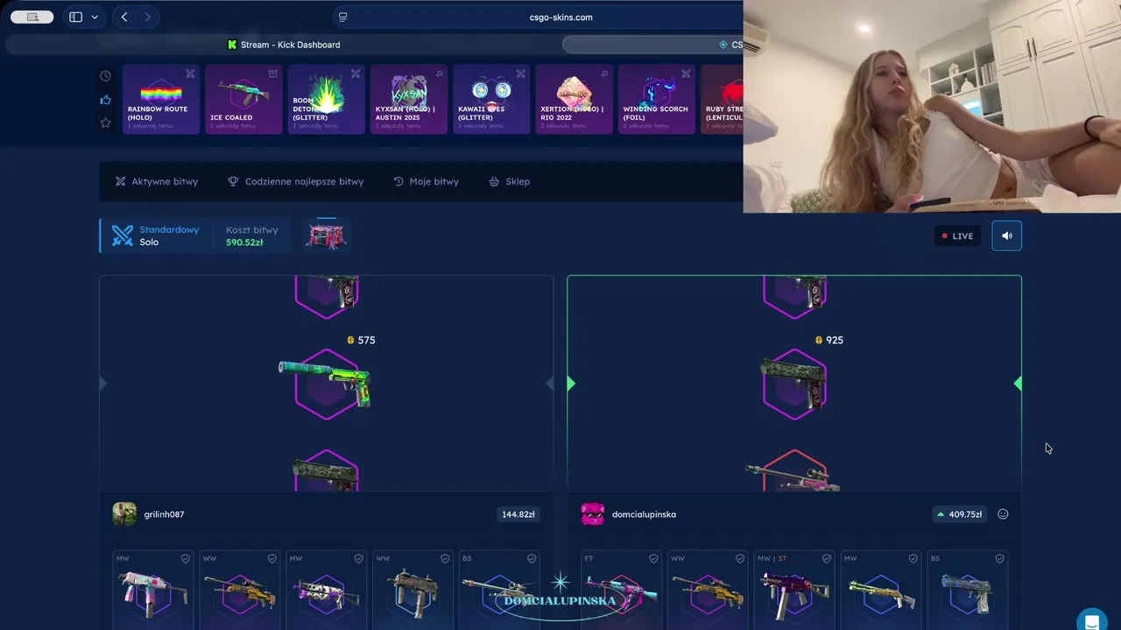Select domcialupinska's BS weapon card
Viewport: 1121px width, 630px height.
(x=968, y=590)
